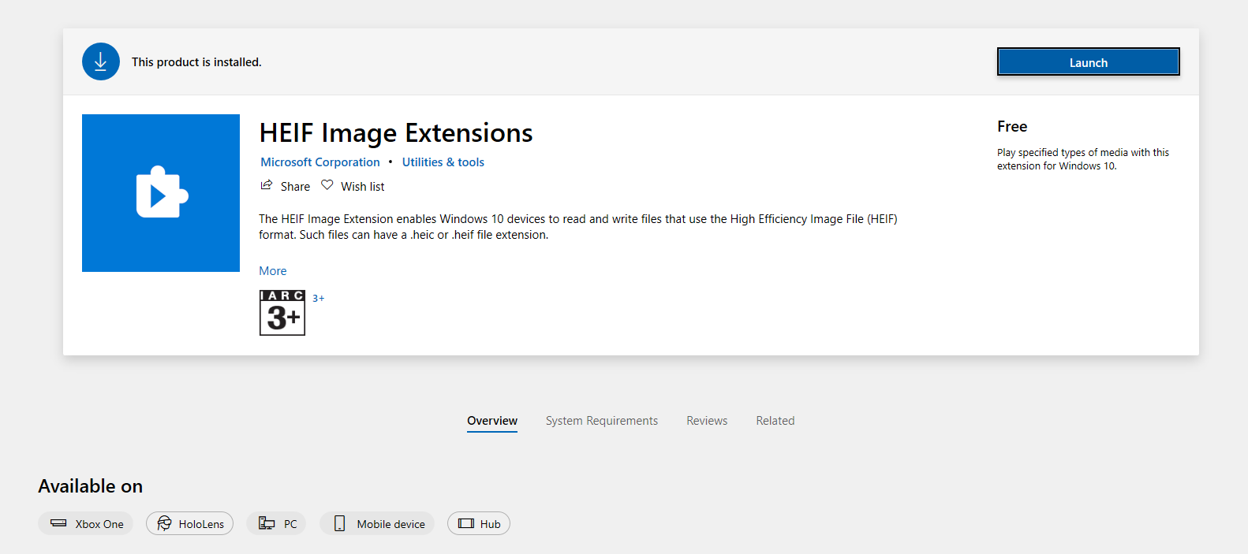Go to the Related tab
The height and width of the screenshot is (554, 1248).
pos(775,421)
